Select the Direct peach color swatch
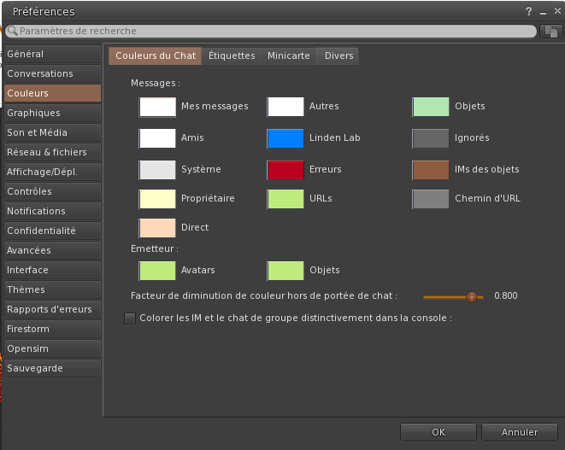 point(158,228)
